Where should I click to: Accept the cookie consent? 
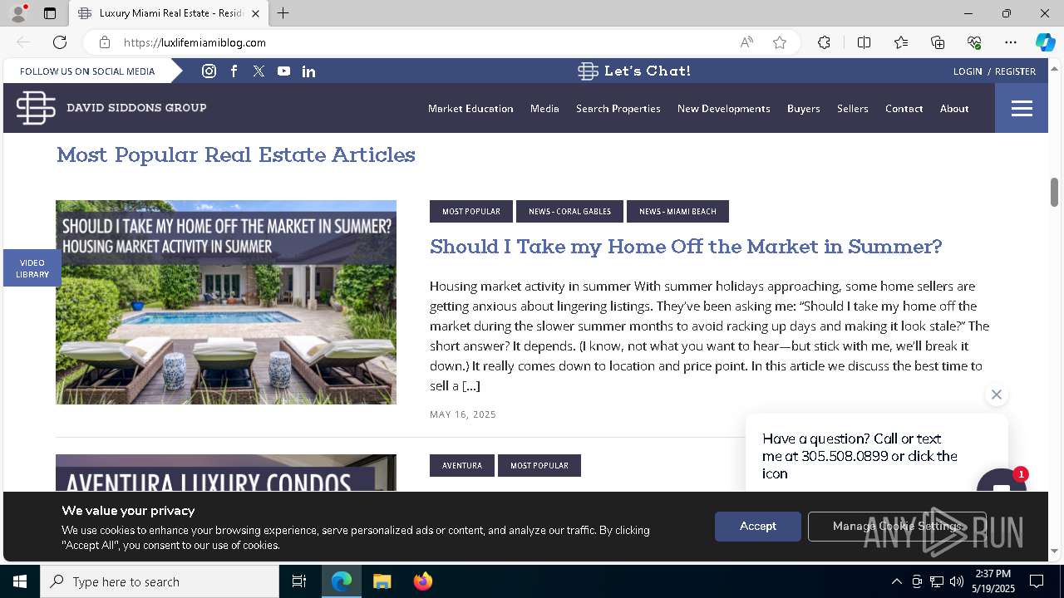[x=758, y=527]
